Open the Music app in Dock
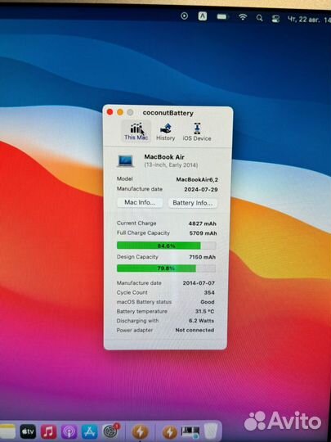331x442 pixels. click(48, 431)
